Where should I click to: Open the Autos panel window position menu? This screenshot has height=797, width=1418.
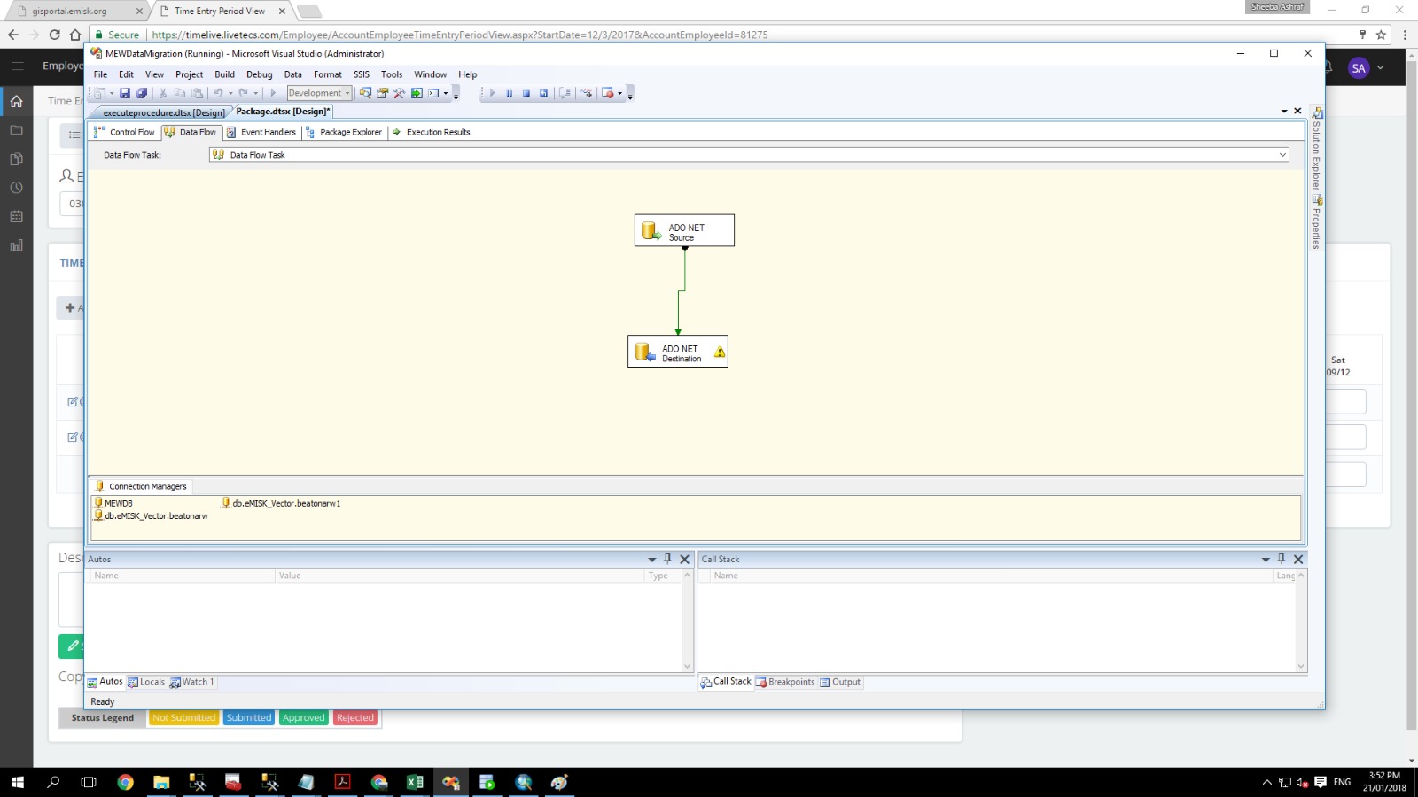pos(652,560)
